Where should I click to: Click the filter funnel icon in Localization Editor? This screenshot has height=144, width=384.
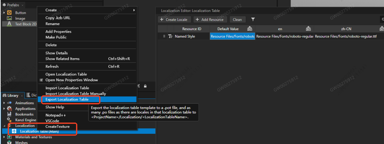(253, 19)
